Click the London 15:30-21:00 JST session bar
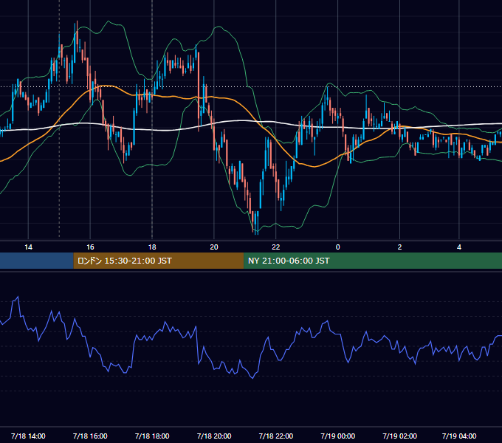This screenshot has height=443, width=502. tap(159, 261)
